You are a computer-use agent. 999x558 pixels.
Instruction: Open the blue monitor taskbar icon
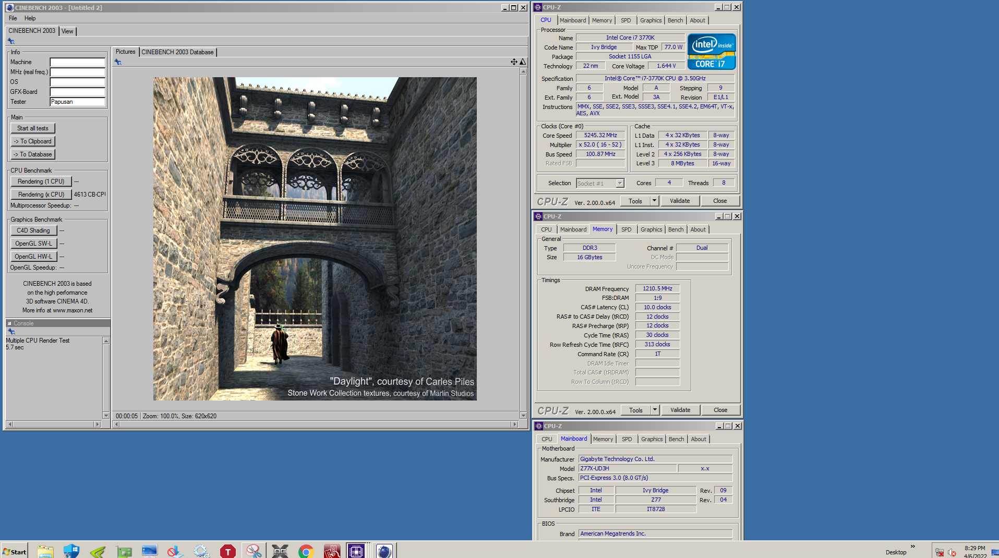(x=150, y=551)
